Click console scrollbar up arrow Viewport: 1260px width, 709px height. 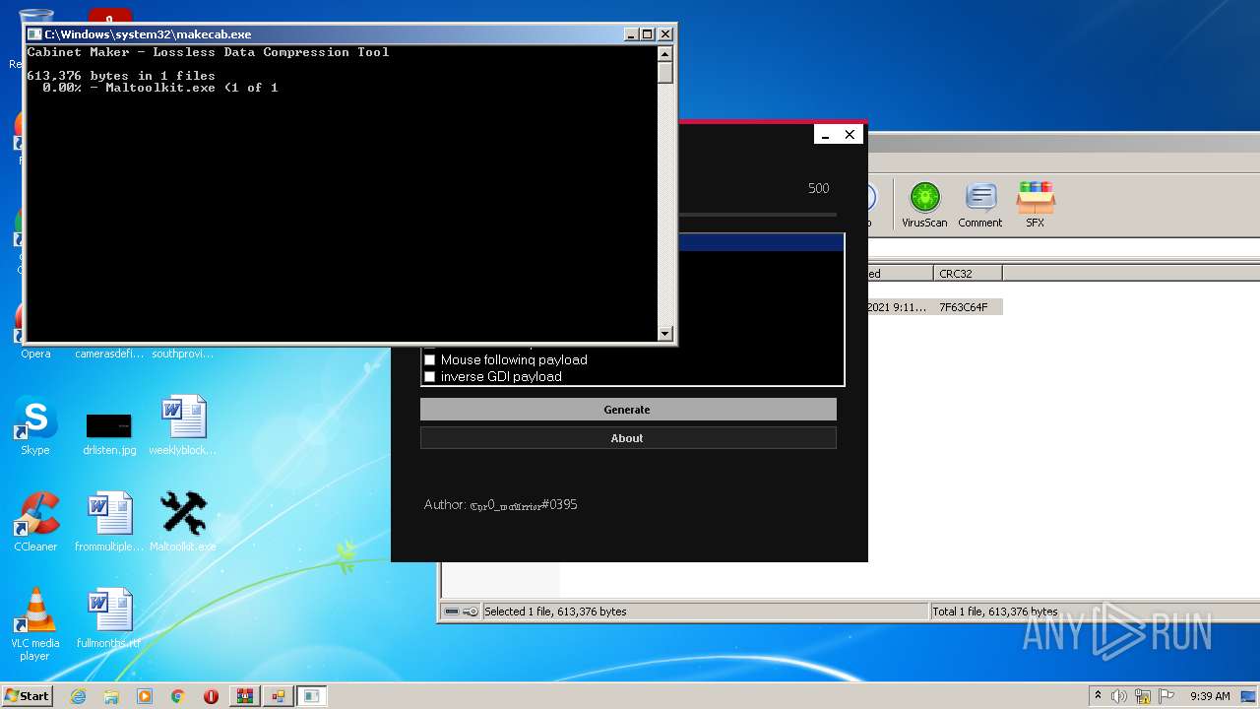[x=665, y=54]
